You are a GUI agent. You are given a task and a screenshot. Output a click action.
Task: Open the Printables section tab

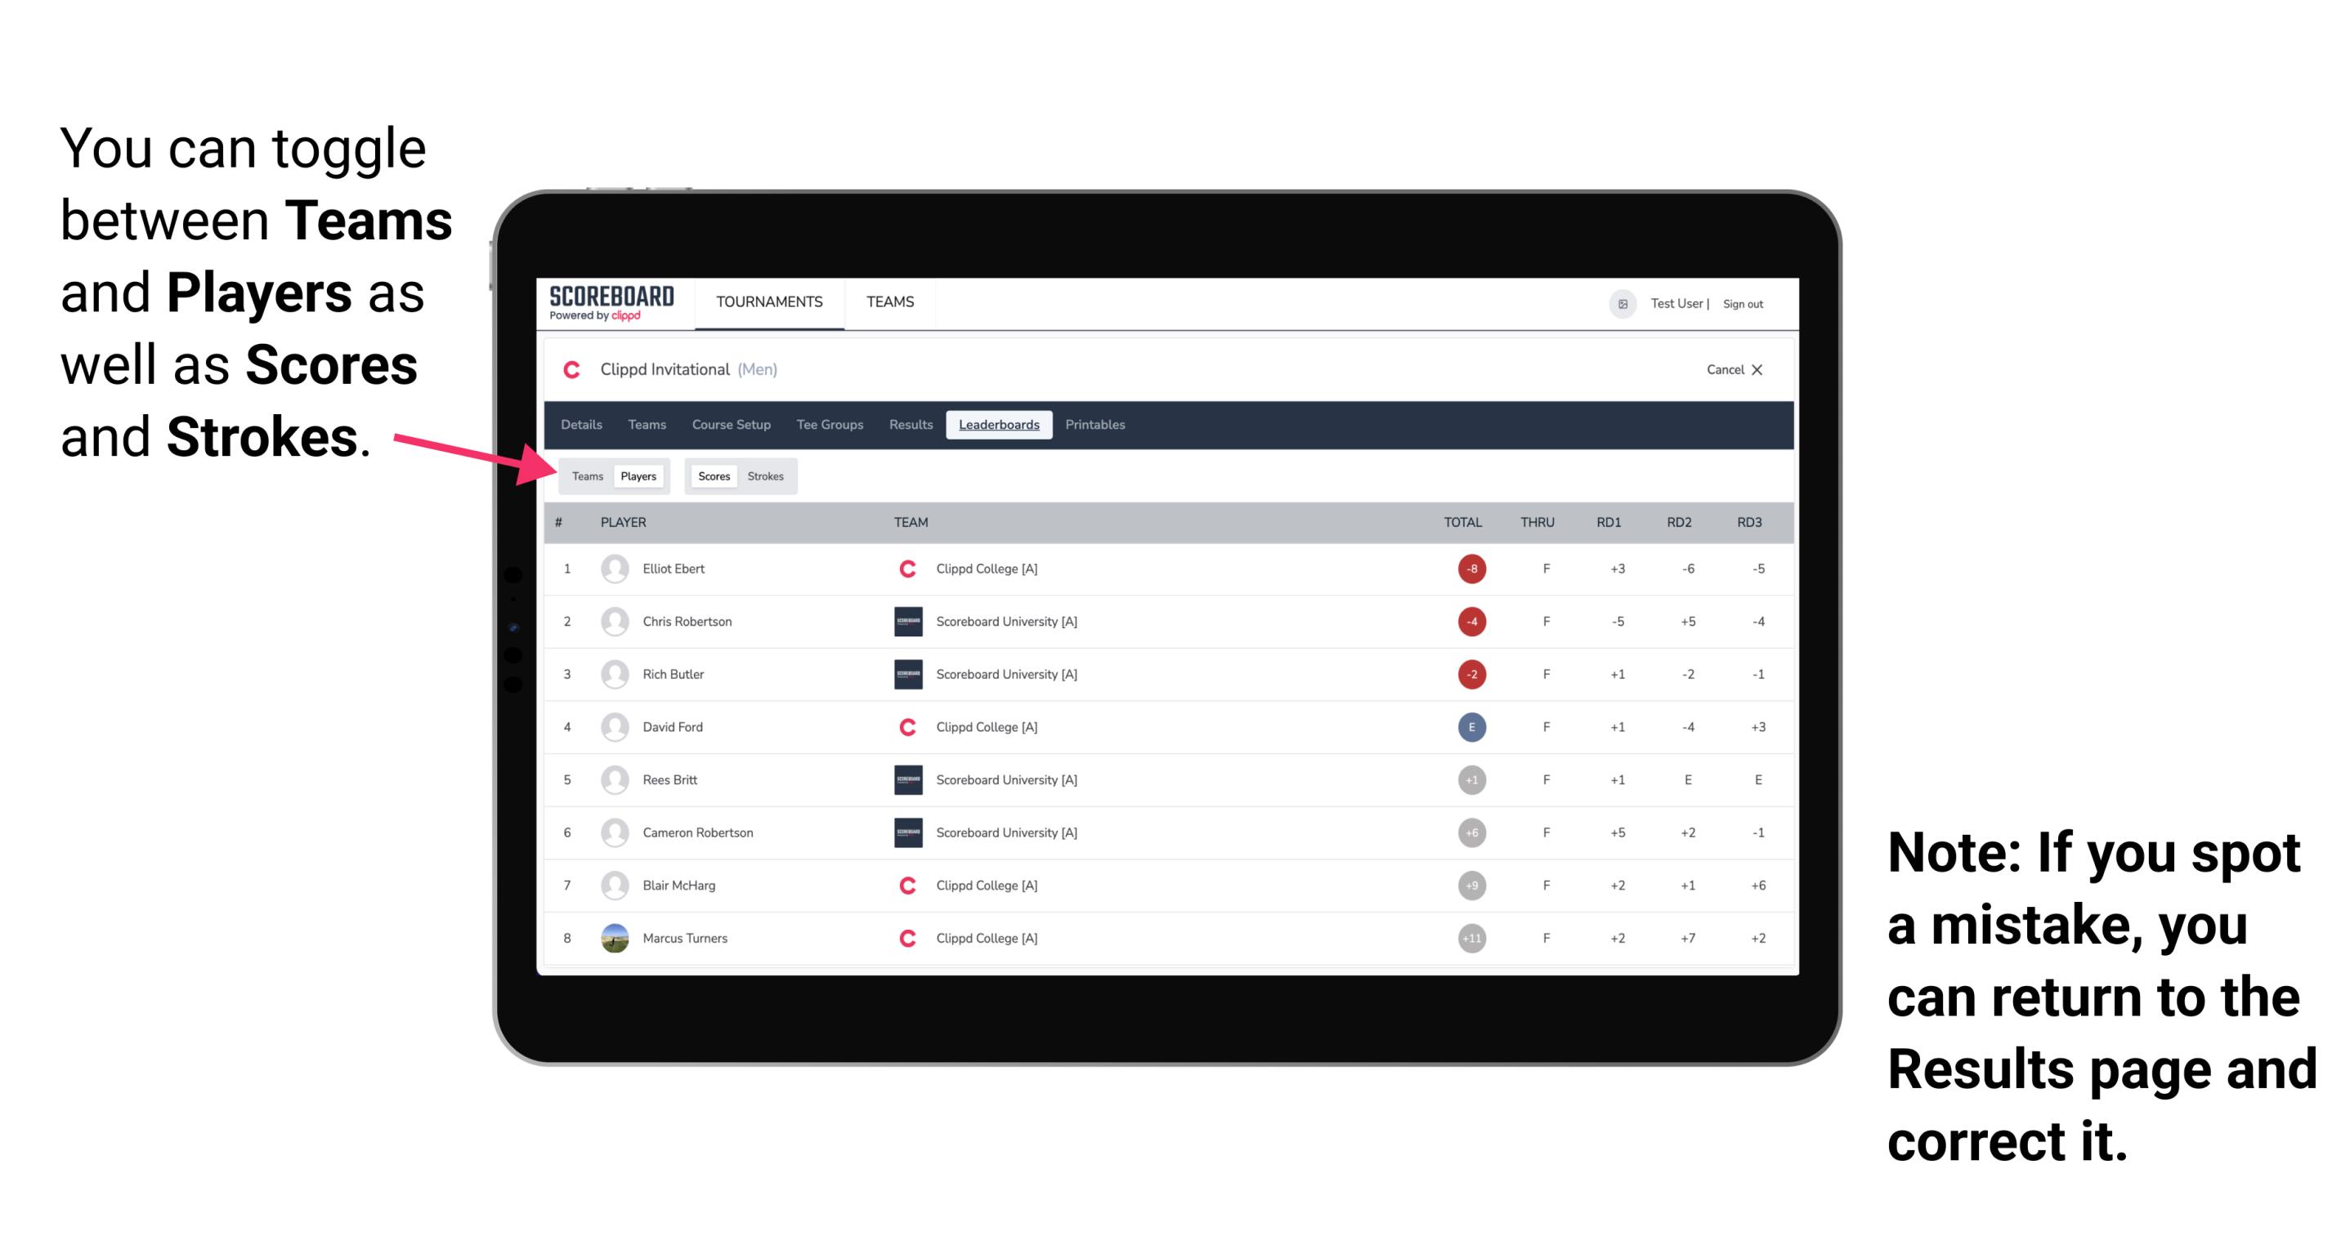1098,425
